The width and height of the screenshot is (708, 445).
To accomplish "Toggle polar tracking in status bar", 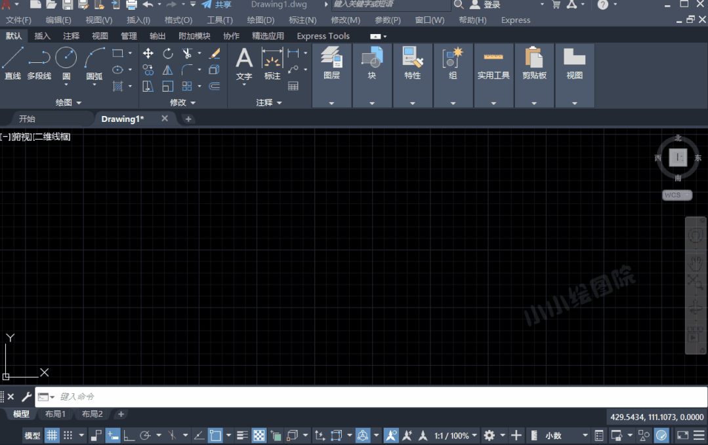I will [145, 436].
